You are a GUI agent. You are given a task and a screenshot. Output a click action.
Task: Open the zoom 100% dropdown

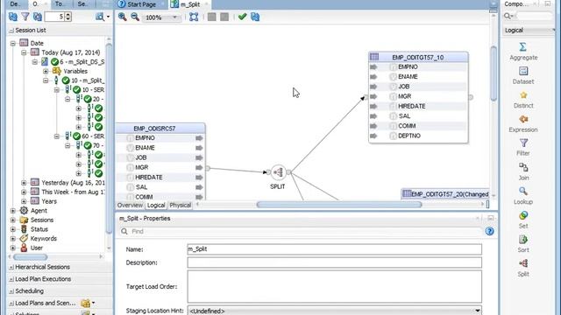pos(174,17)
